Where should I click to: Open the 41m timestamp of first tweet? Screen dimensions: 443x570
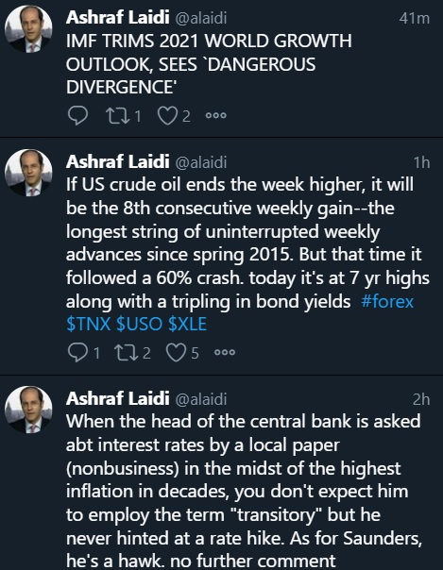tap(415, 19)
